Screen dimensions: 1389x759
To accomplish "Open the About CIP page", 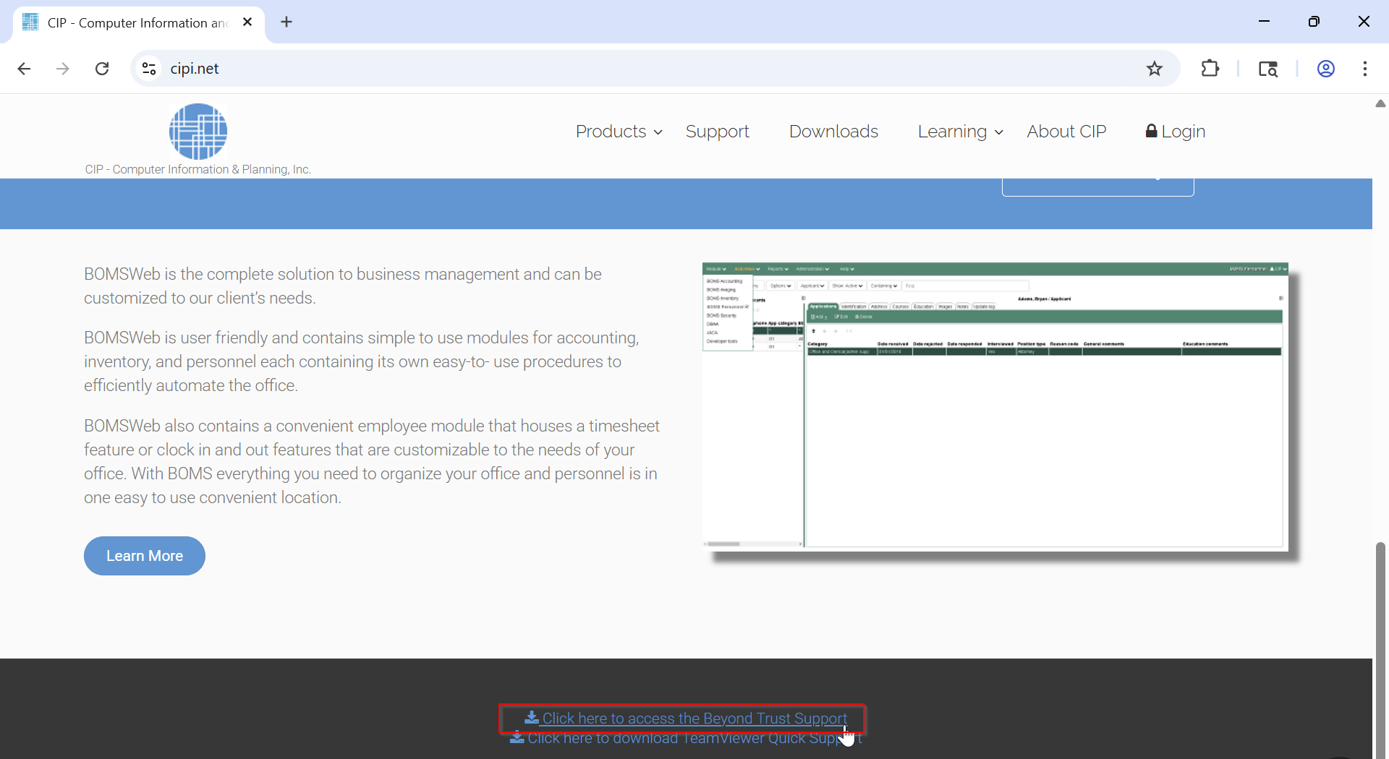I will click(x=1066, y=132).
